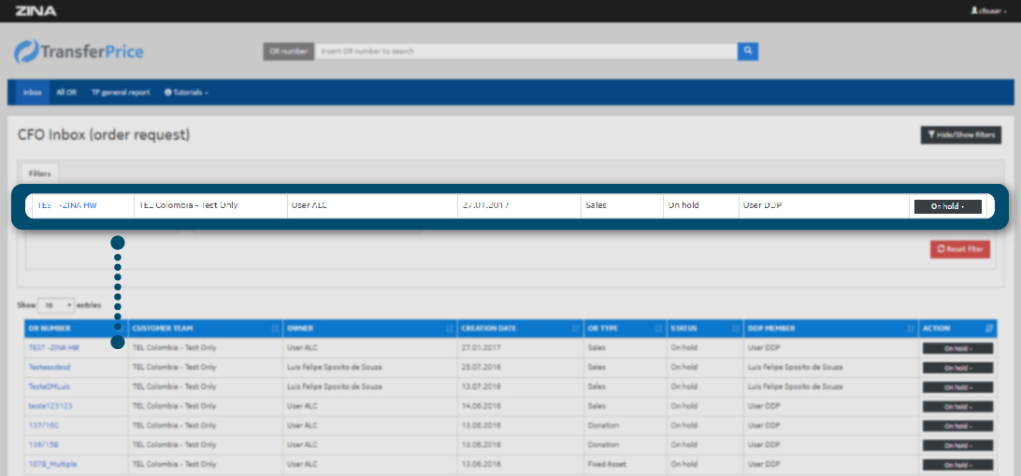Open On hold action for Testeasdasd row
Viewport: 1021px width, 476px height.
click(x=956, y=368)
